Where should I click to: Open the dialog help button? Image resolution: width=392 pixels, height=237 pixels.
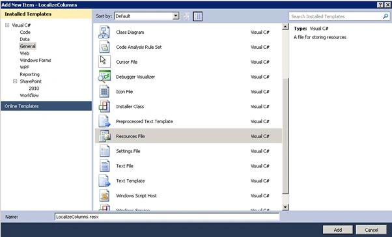[x=380, y=5]
